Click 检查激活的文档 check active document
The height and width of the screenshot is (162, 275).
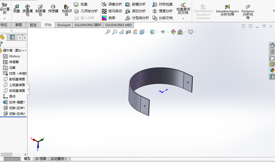(183, 9)
